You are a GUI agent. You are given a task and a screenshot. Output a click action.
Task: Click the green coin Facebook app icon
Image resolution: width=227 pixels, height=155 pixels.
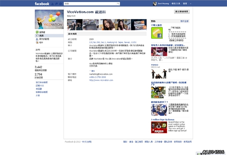click(x=157, y=33)
